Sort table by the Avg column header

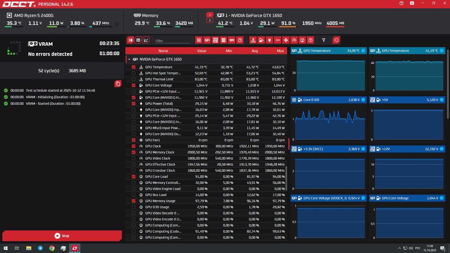point(255,51)
